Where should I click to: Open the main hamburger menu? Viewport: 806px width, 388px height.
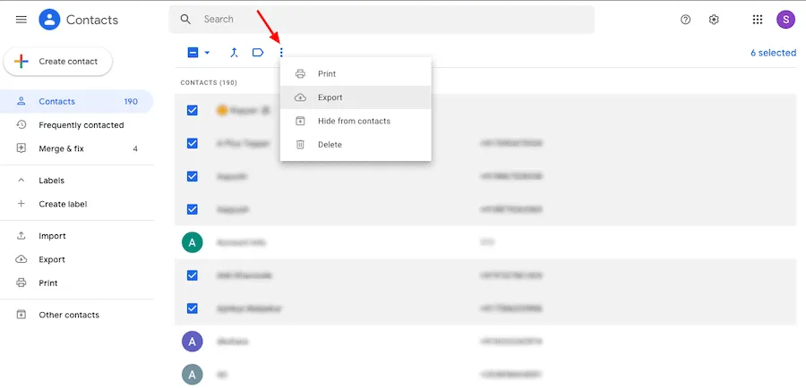pos(21,20)
